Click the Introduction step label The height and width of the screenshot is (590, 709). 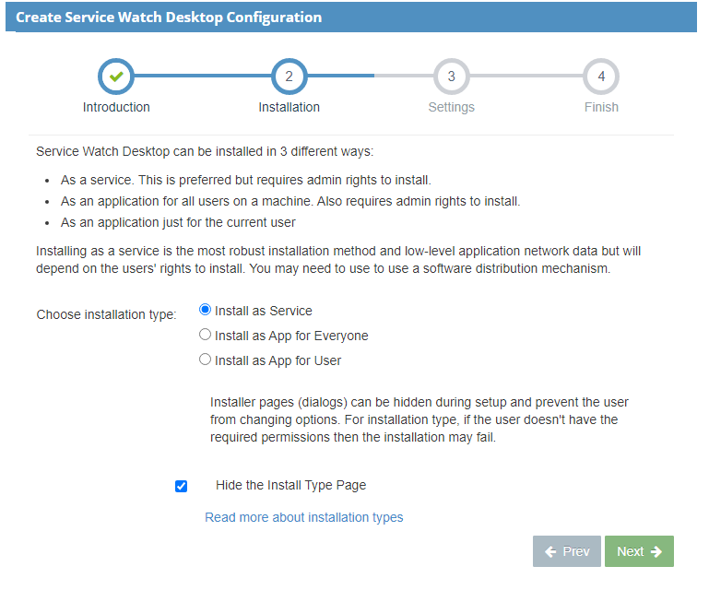tap(116, 107)
